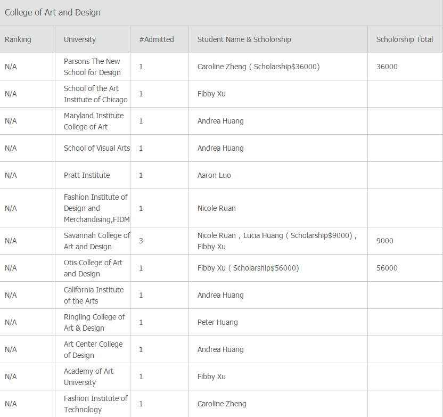Click the Peter Huang student cell
The image size is (443, 417).
pos(218,322)
